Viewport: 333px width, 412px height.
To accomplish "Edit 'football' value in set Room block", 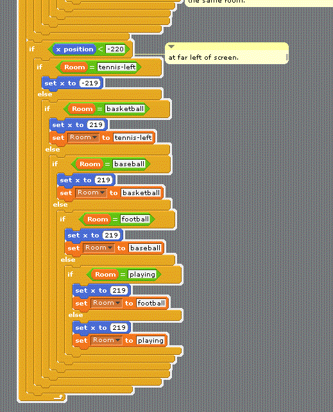I will click(x=151, y=303).
